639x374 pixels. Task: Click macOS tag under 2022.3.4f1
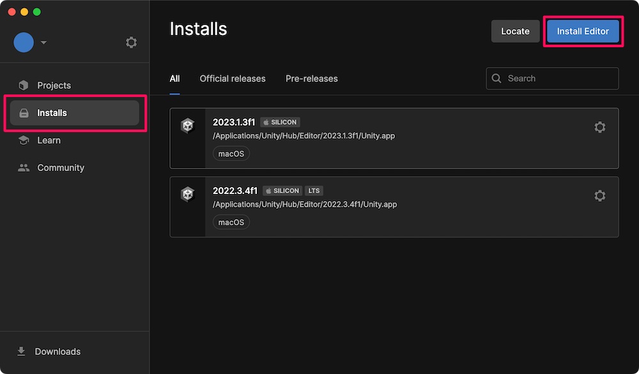pos(231,223)
